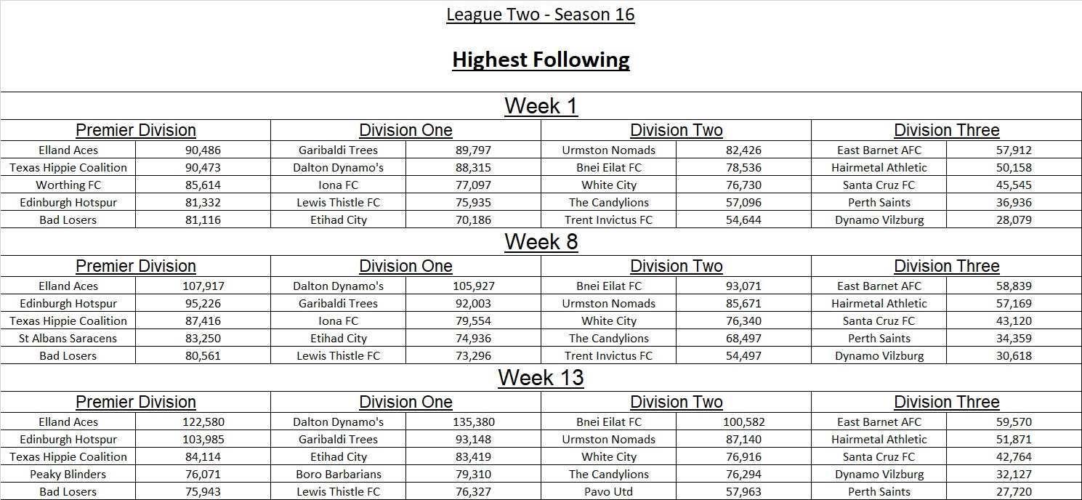Click Division Three header under Week 13
The height and width of the screenshot is (500, 1082).
[946, 403]
